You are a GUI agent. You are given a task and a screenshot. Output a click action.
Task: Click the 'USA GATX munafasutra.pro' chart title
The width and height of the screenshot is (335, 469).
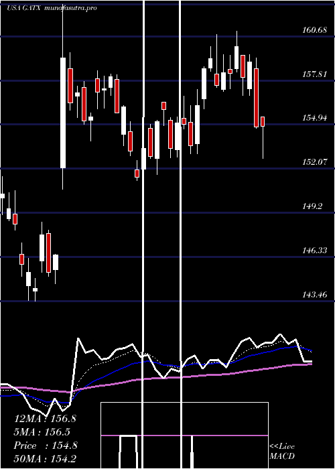click(52, 8)
